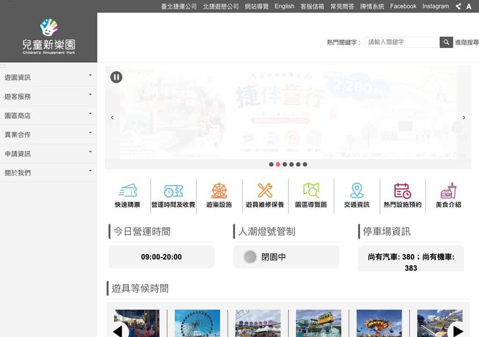Click the 熱門關鍵字 label

[x=344, y=43]
